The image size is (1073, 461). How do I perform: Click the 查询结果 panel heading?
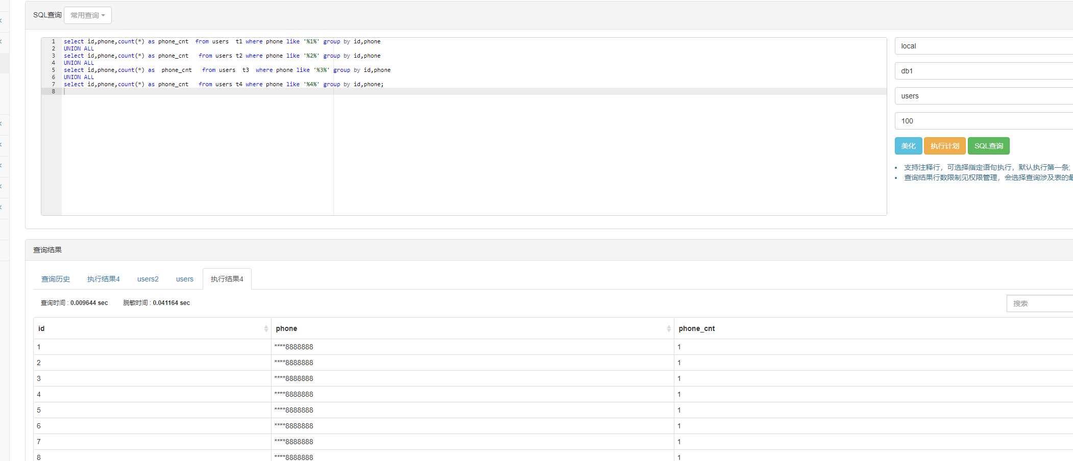47,250
